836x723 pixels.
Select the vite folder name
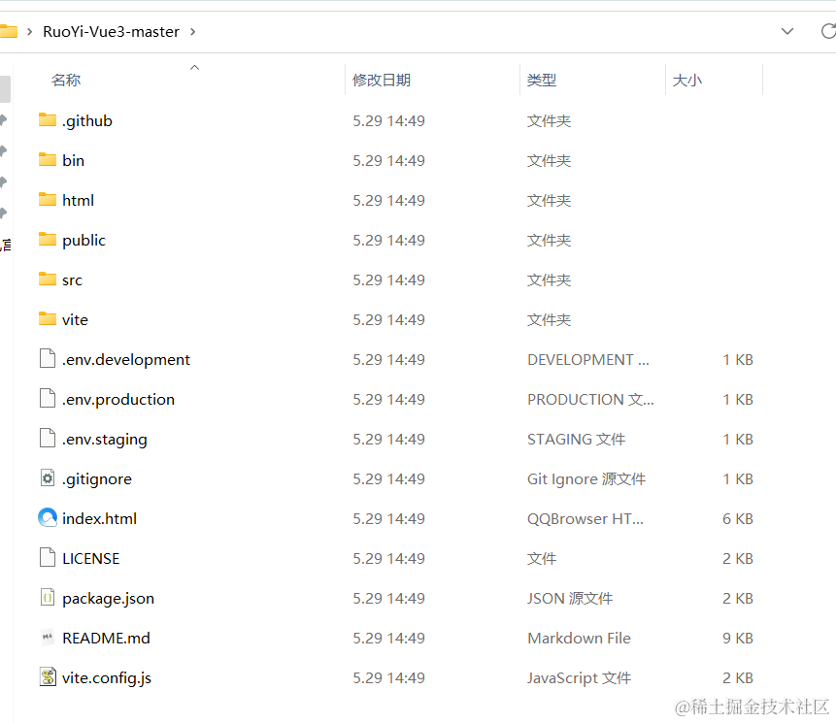[75, 319]
